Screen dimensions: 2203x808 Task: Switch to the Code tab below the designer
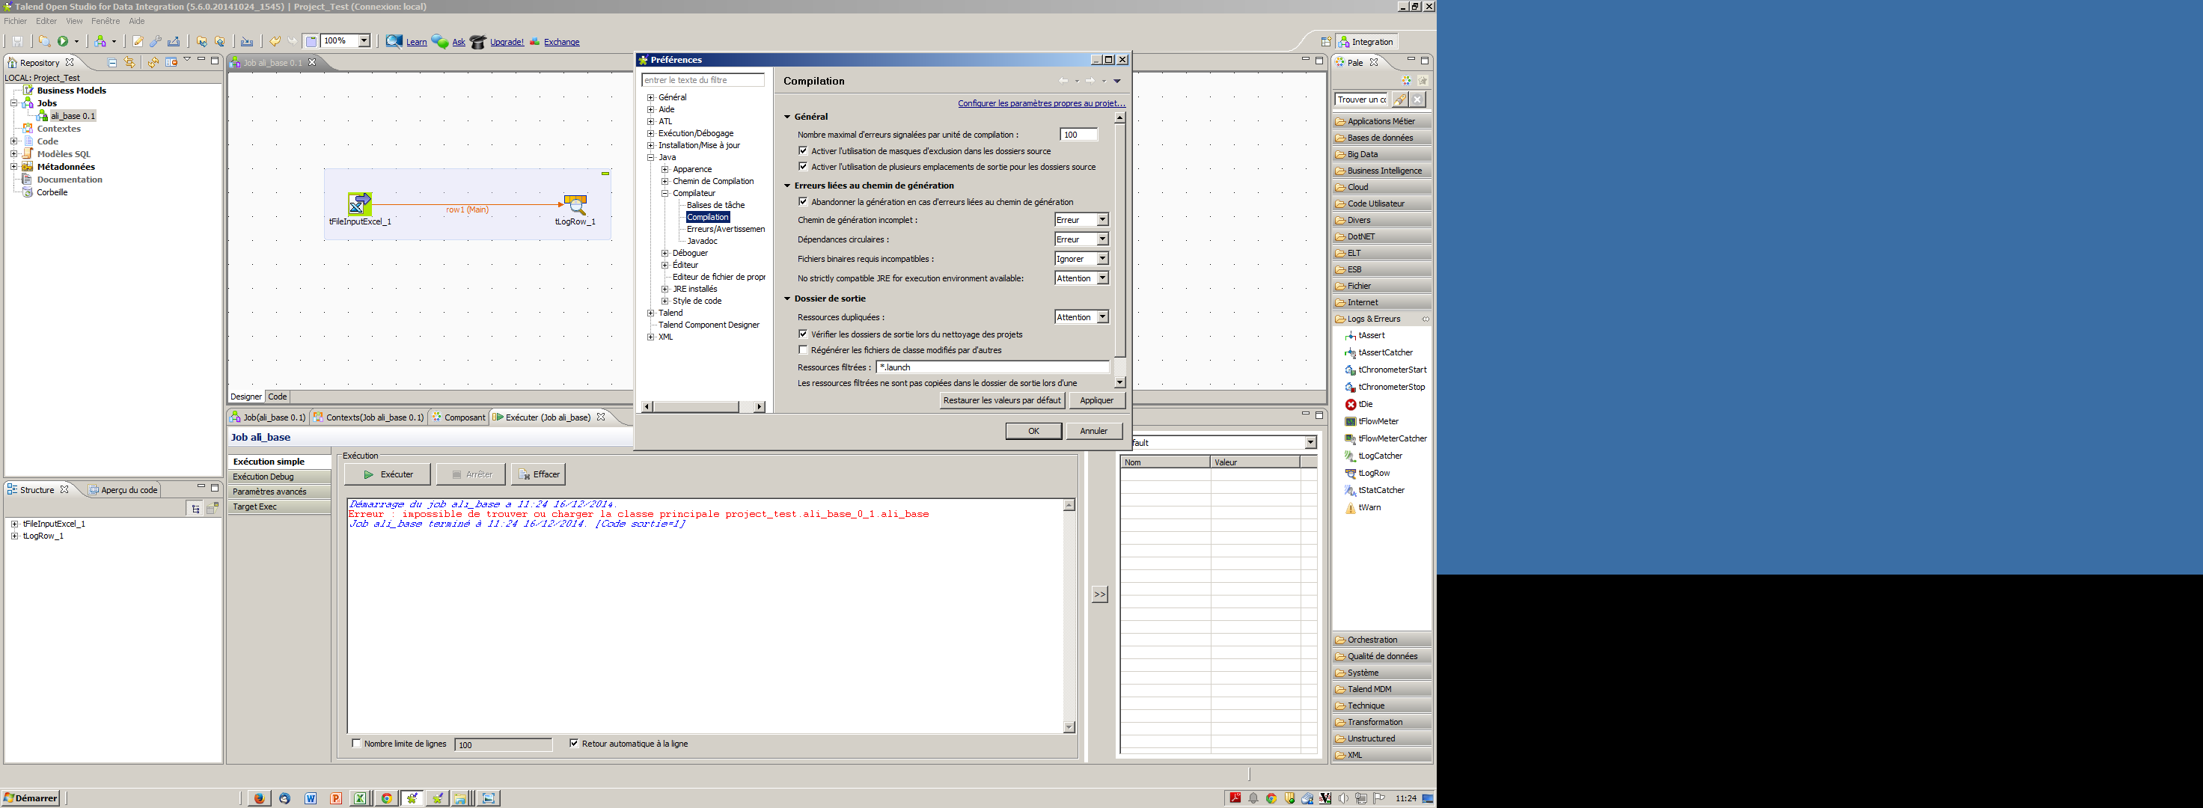(x=277, y=397)
